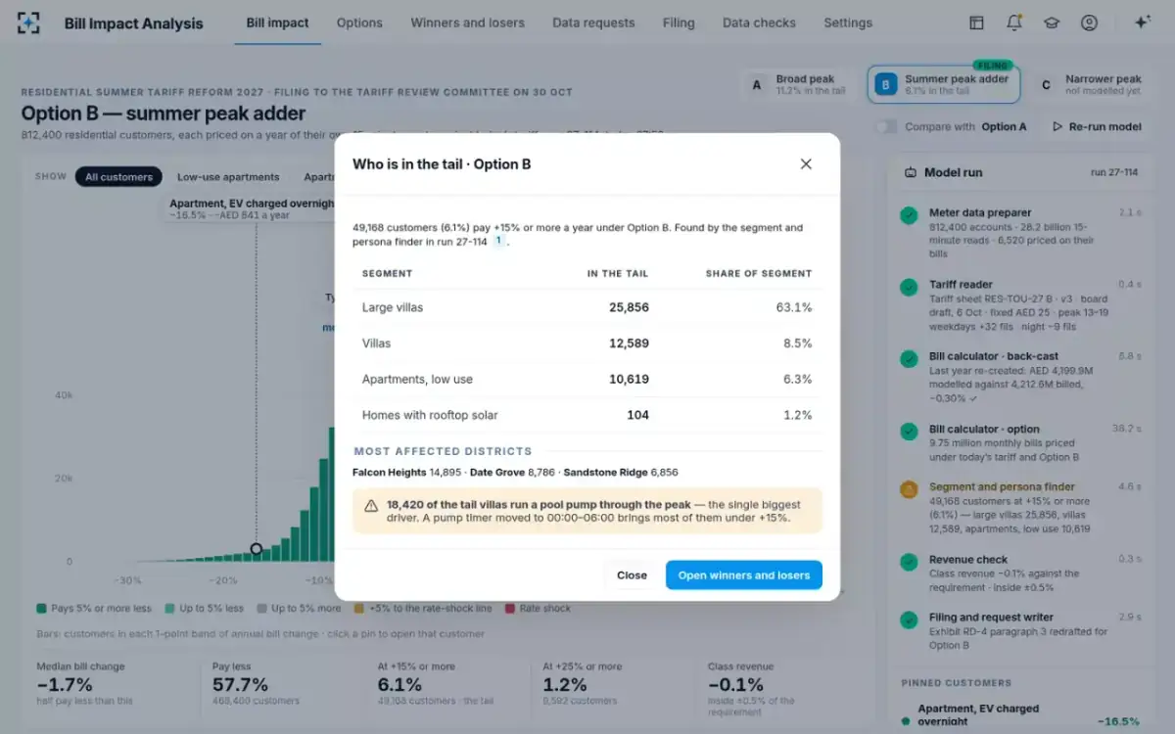Select Option B Summer peak adder card
This screenshot has width=1175, height=734.
(x=943, y=85)
